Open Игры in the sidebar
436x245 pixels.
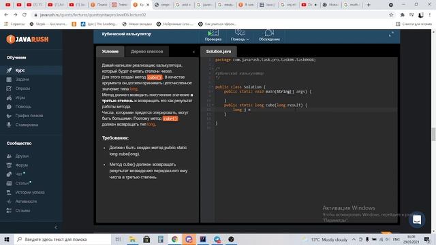[20, 97]
